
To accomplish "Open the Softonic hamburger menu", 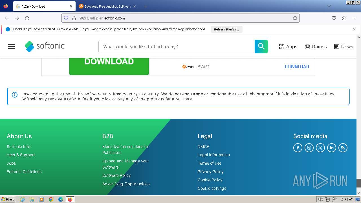I will coord(11,47).
